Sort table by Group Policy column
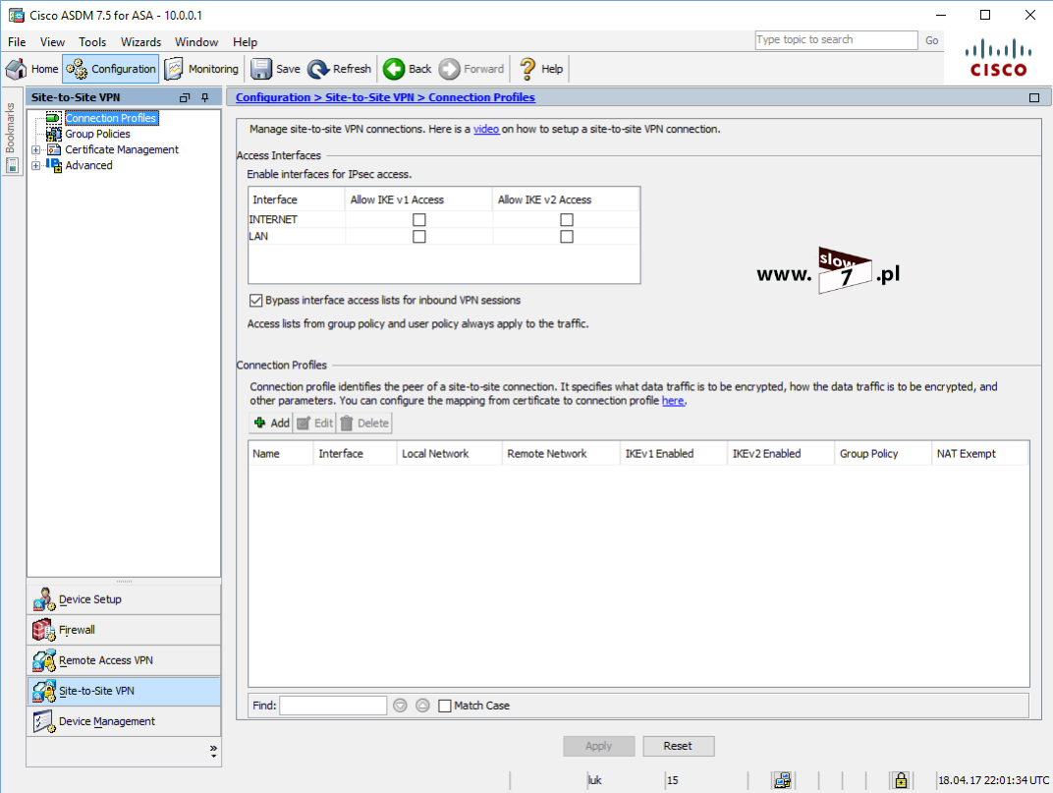Screen dimensions: 1053x793 coord(883,454)
